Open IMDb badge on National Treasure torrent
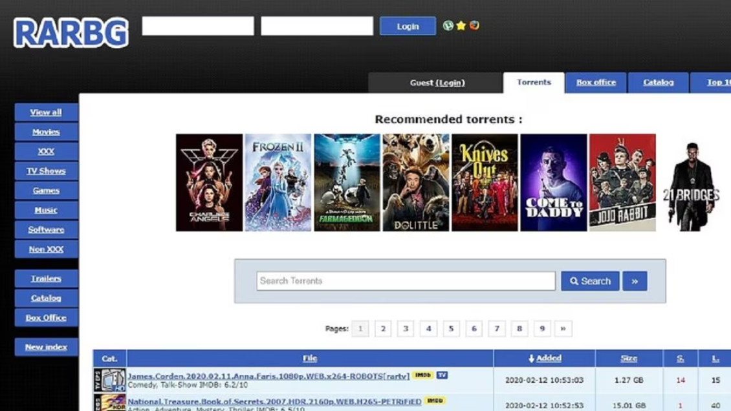731x411 pixels. click(x=435, y=401)
